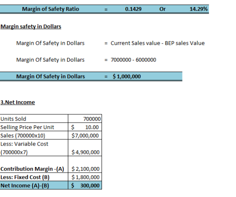This screenshot has width=236, height=197.
Task: Select the 'Net Income (A)-(B)' cell
Action: pyautogui.click(x=34, y=185)
